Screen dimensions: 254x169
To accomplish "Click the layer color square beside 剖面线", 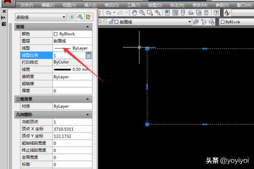I will [116, 22].
